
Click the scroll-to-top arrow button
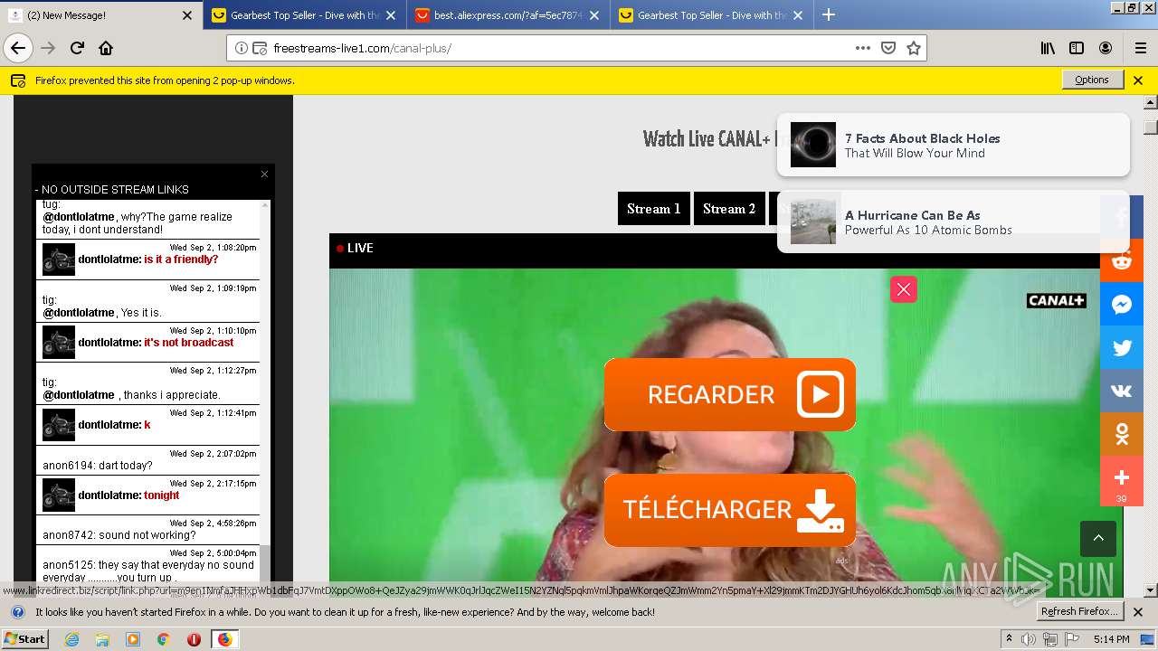tap(1098, 539)
